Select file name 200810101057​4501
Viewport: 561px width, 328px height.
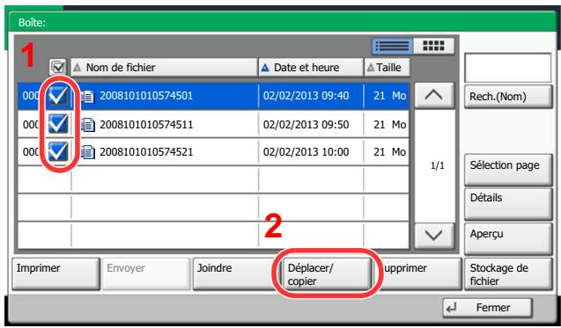[146, 96]
